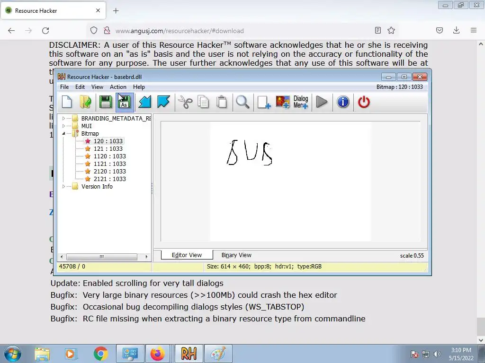
Task: Click the insecure connection lock icon
Action: [107, 31]
